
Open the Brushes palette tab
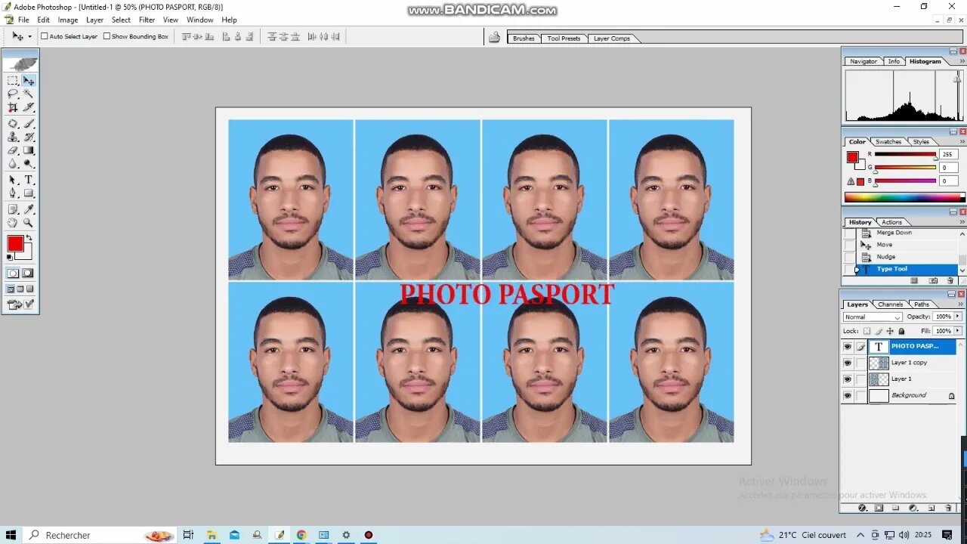tap(524, 39)
